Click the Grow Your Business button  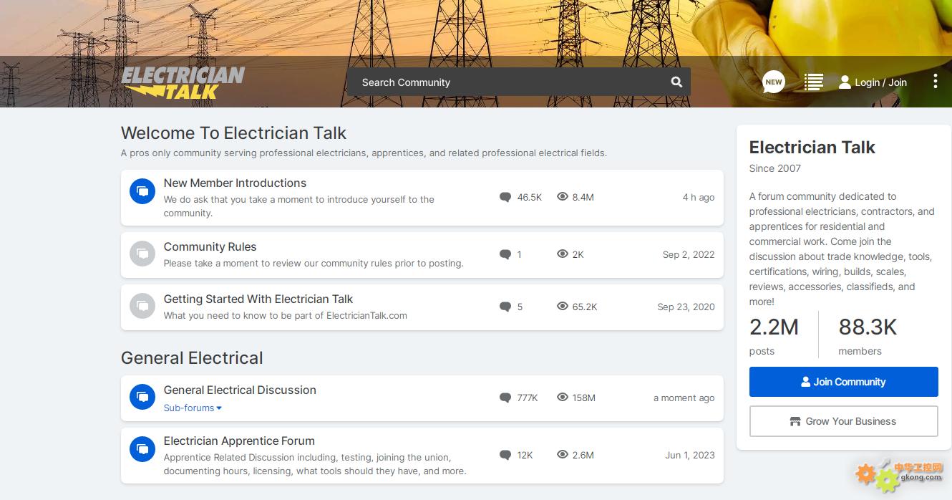843,421
